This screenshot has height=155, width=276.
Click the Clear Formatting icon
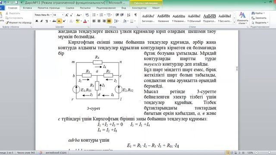coord(87,15)
